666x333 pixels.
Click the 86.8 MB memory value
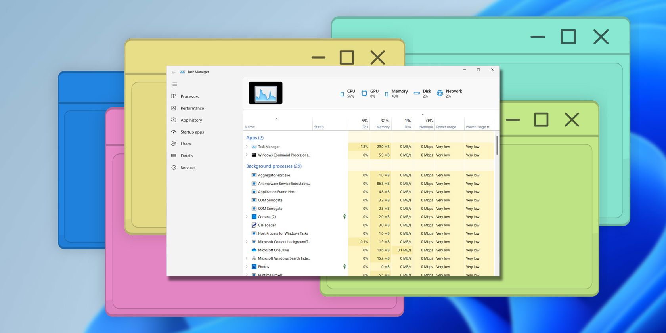[x=383, y=184]
